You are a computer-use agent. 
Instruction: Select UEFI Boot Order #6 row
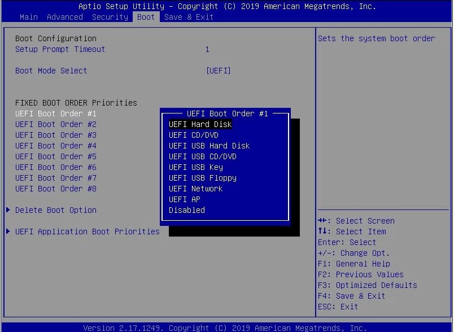55,167
